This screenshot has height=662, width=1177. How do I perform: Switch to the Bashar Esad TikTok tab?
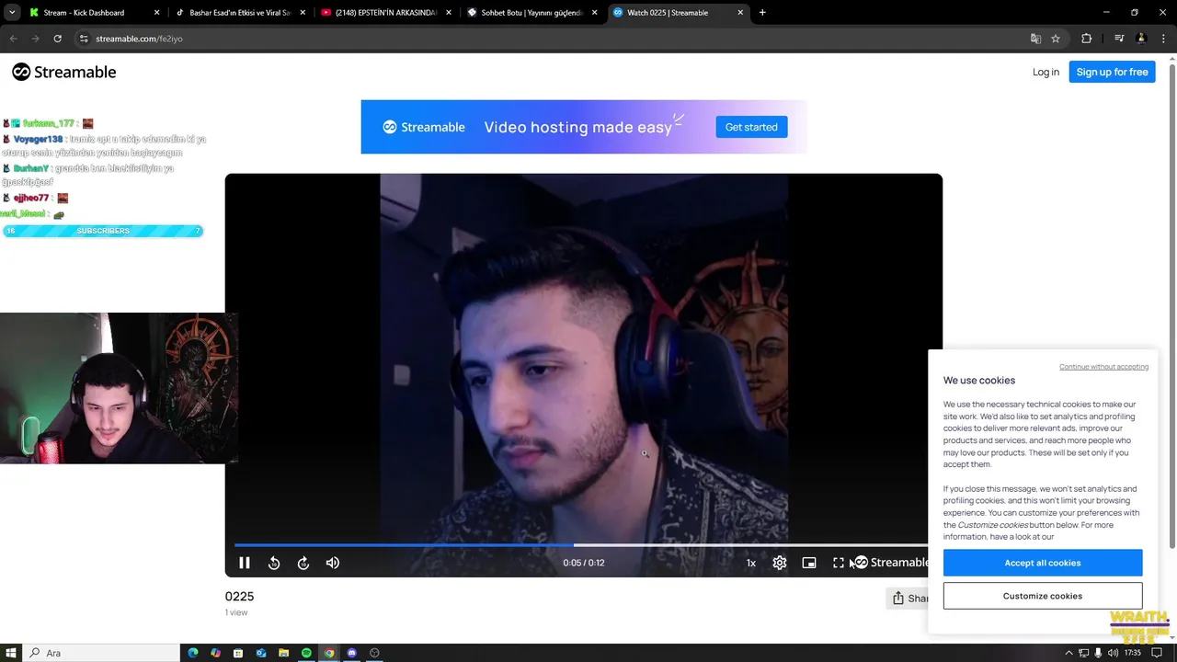point(239,13)
